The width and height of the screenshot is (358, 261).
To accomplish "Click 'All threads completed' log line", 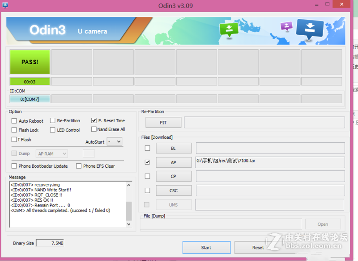I will click(60, 211).
